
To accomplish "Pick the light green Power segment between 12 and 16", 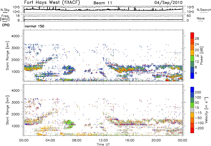I will tap(192, 58).
